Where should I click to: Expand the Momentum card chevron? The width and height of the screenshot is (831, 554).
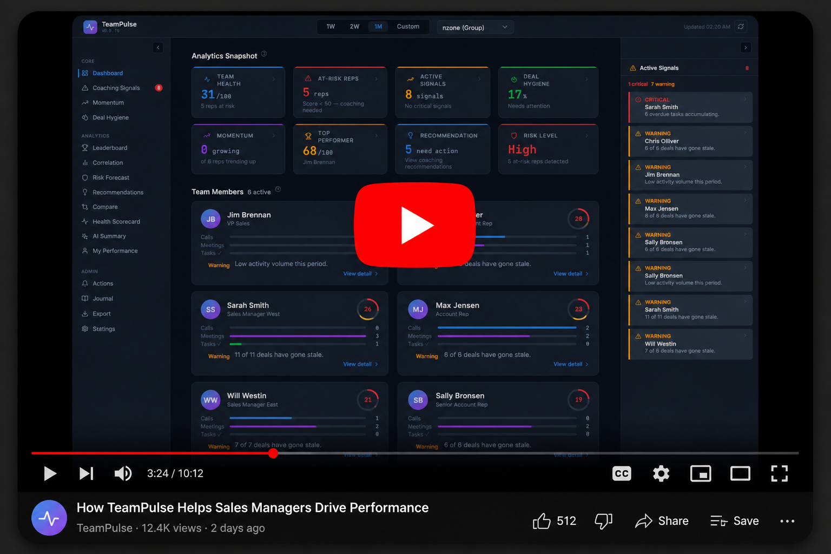(x=274, y=136)
